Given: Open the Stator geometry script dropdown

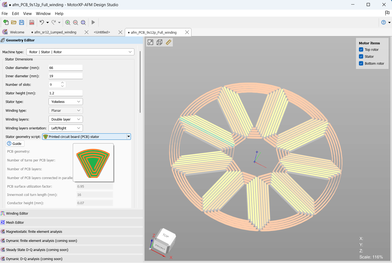Looking at the screenshot, I should [129, 137].
